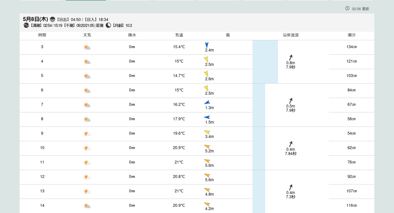The image size is (394, 213).
Task: Click the 5月8日(木) date heading
Action: (35, 19)
